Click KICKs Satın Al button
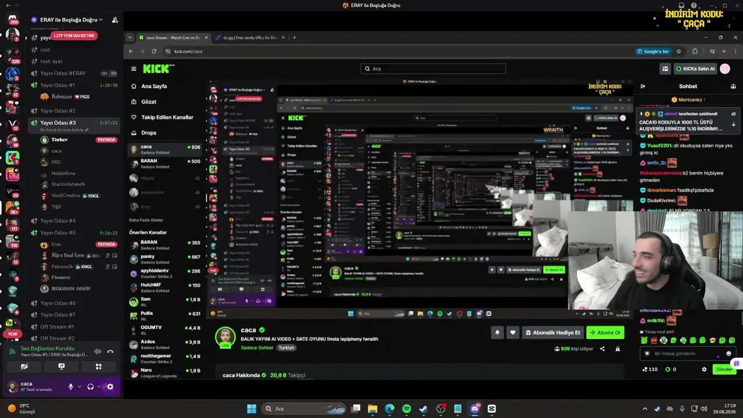This screenshot has width=743, height=418. tap(695, 69)
